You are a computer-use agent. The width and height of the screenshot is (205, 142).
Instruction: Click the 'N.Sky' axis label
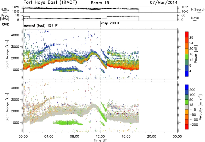[x=5, y=9]
